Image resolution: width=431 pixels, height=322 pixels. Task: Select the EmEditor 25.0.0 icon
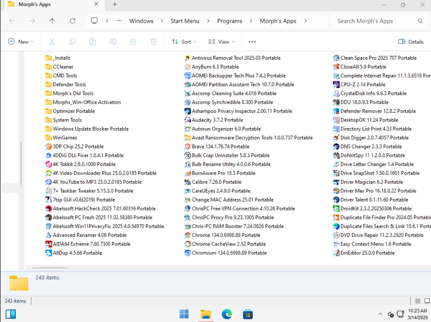click(x=336, y=253)
